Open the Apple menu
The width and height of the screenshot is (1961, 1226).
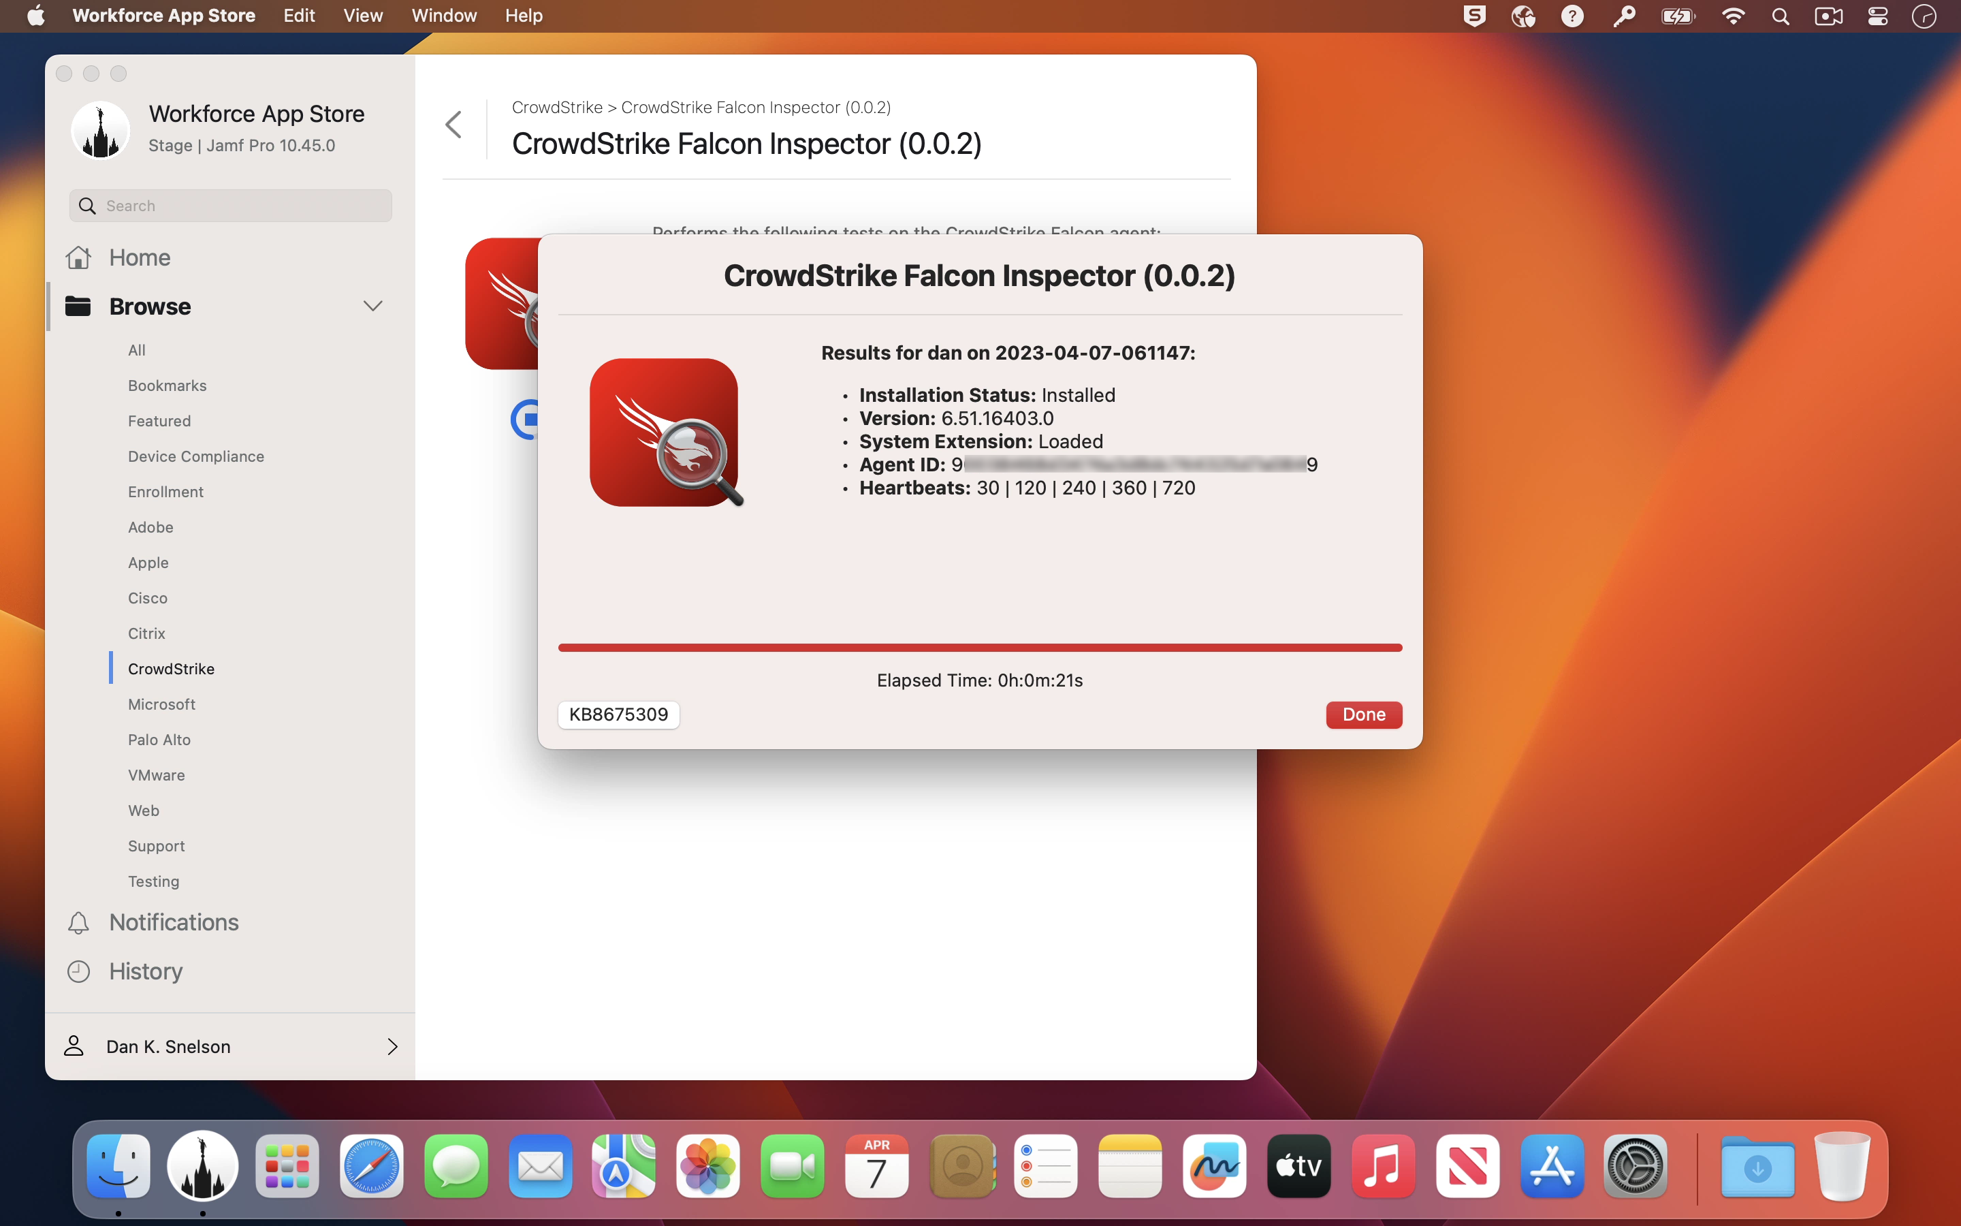(35, 16)
